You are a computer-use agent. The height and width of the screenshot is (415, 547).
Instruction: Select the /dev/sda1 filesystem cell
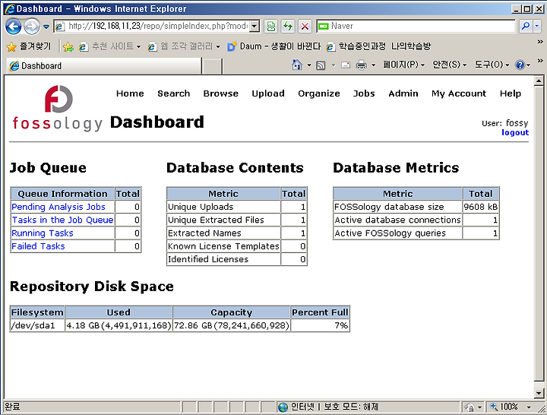37,325
